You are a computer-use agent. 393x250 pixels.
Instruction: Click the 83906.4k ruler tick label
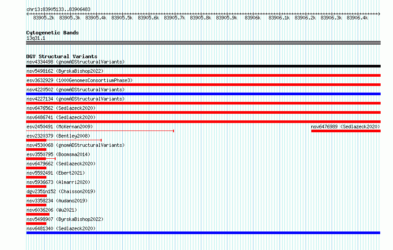[x=357, y=18]
